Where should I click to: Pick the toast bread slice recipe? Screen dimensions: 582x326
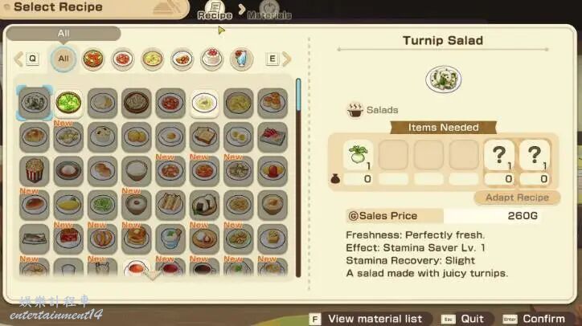coord(204,137)
